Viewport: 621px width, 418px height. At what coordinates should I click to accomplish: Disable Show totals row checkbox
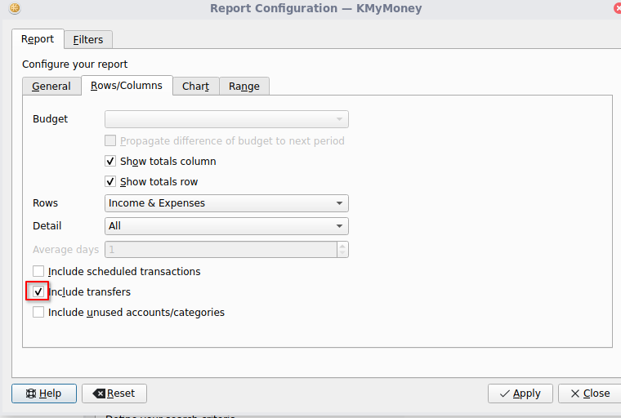111,181
